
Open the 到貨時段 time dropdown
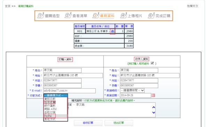click(x=132, y=91)
